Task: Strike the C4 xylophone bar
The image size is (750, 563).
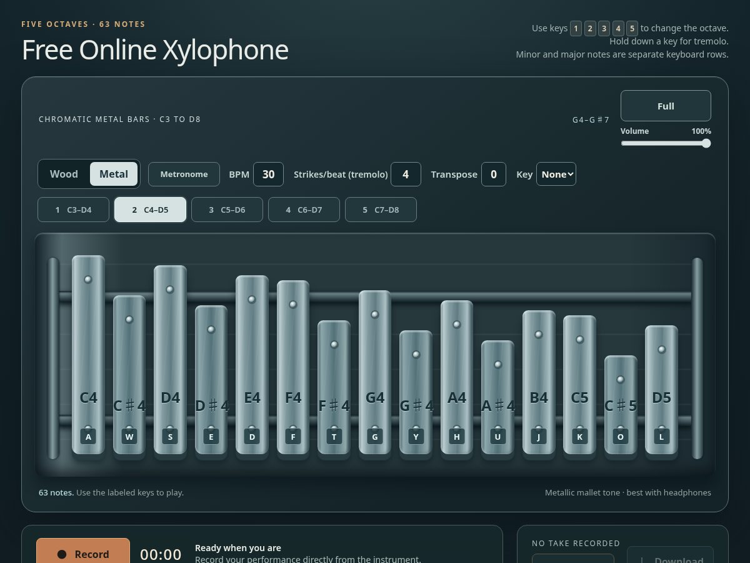Action: click(88, 355)
